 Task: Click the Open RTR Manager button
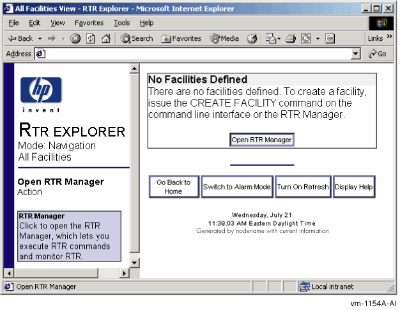262,140
